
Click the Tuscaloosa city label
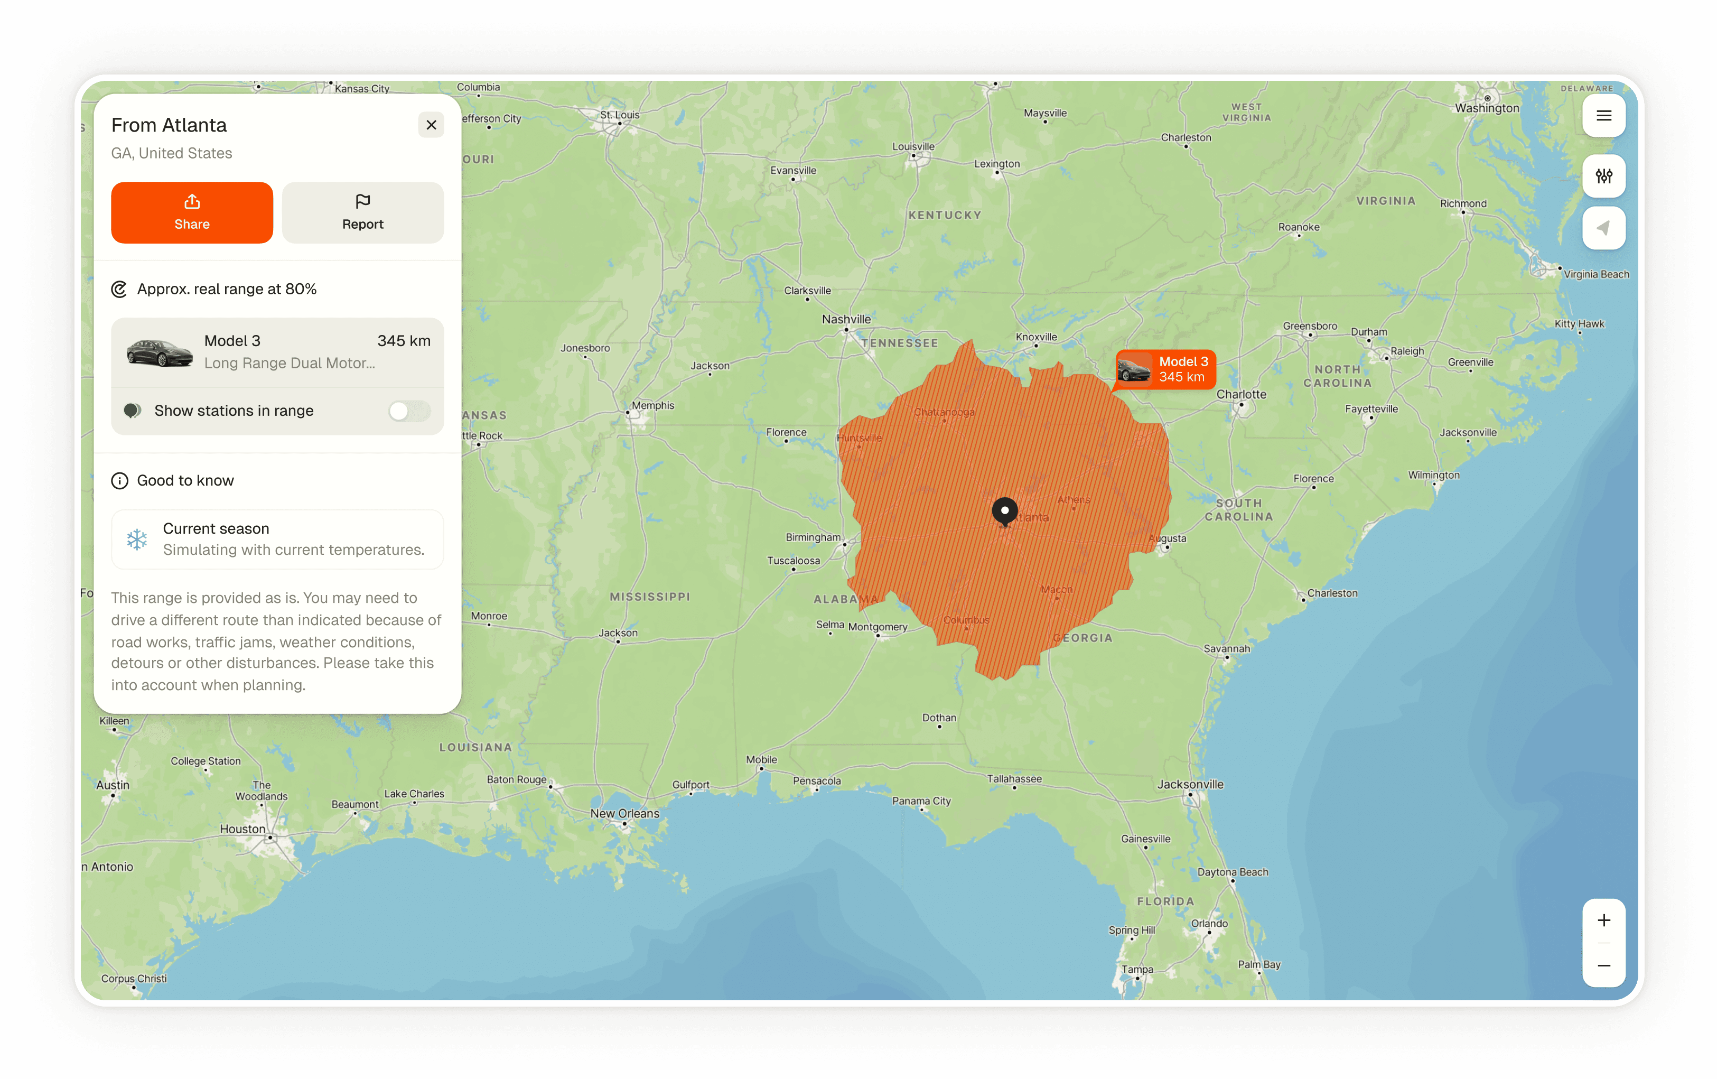coord(793,561)
